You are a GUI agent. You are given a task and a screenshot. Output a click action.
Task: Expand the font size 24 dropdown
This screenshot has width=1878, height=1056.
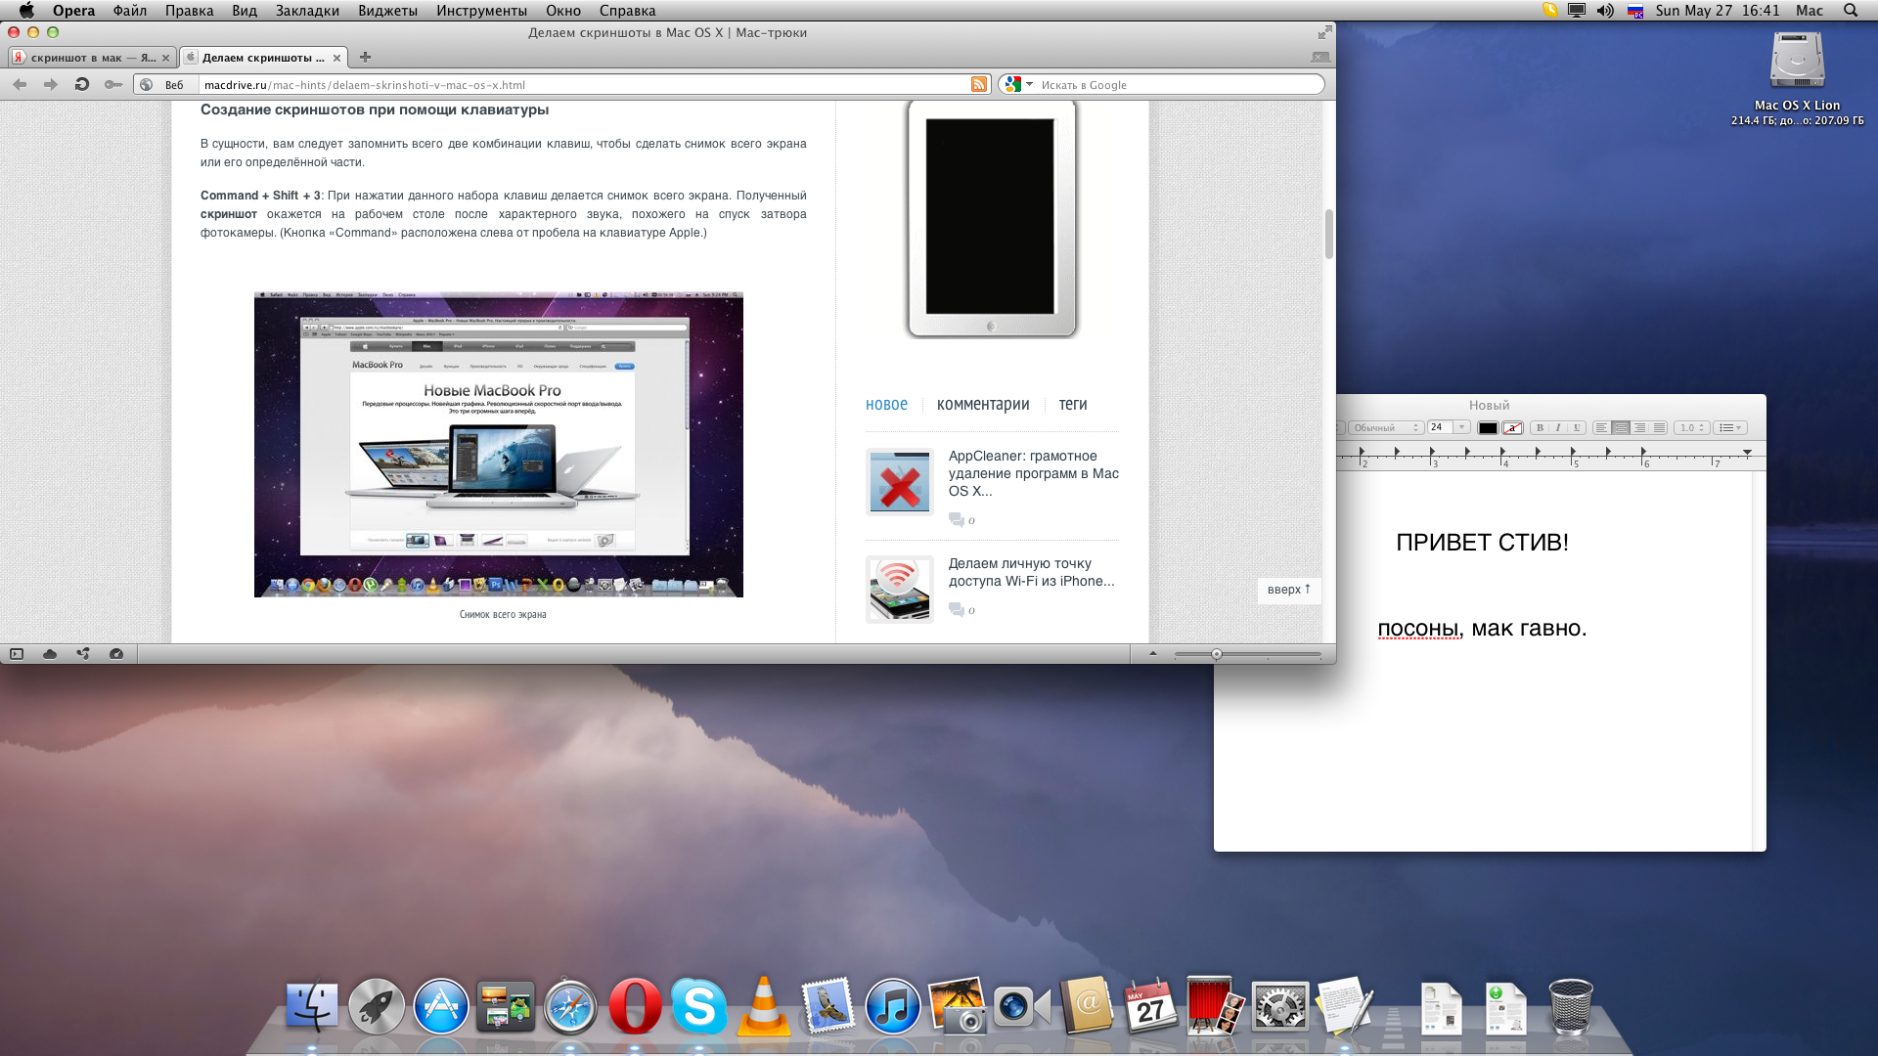[x=1461, y=428]
